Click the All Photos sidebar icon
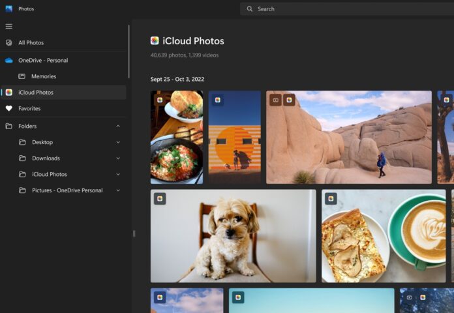 pyautogui.click(x=9, y=42)
